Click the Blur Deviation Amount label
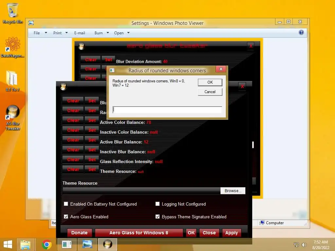 pyautogui.click(x=139, y=61)
